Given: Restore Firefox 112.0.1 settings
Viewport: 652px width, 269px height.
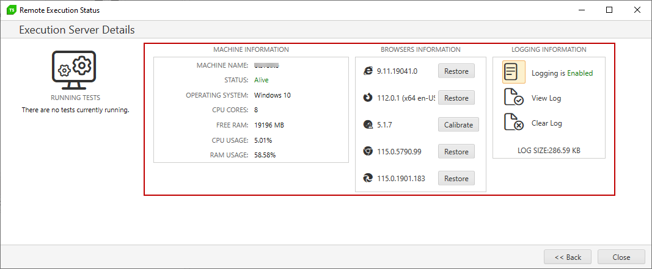Looking at the screenshot, I should tap(456, 98).
